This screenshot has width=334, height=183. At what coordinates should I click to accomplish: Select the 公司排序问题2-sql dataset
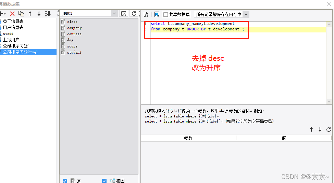pos(28,52)
